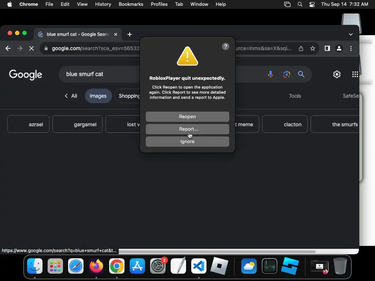Screen dimensions: 375x281
Task: Open crash dialog help question mark
Action: (x=225, y=46)
